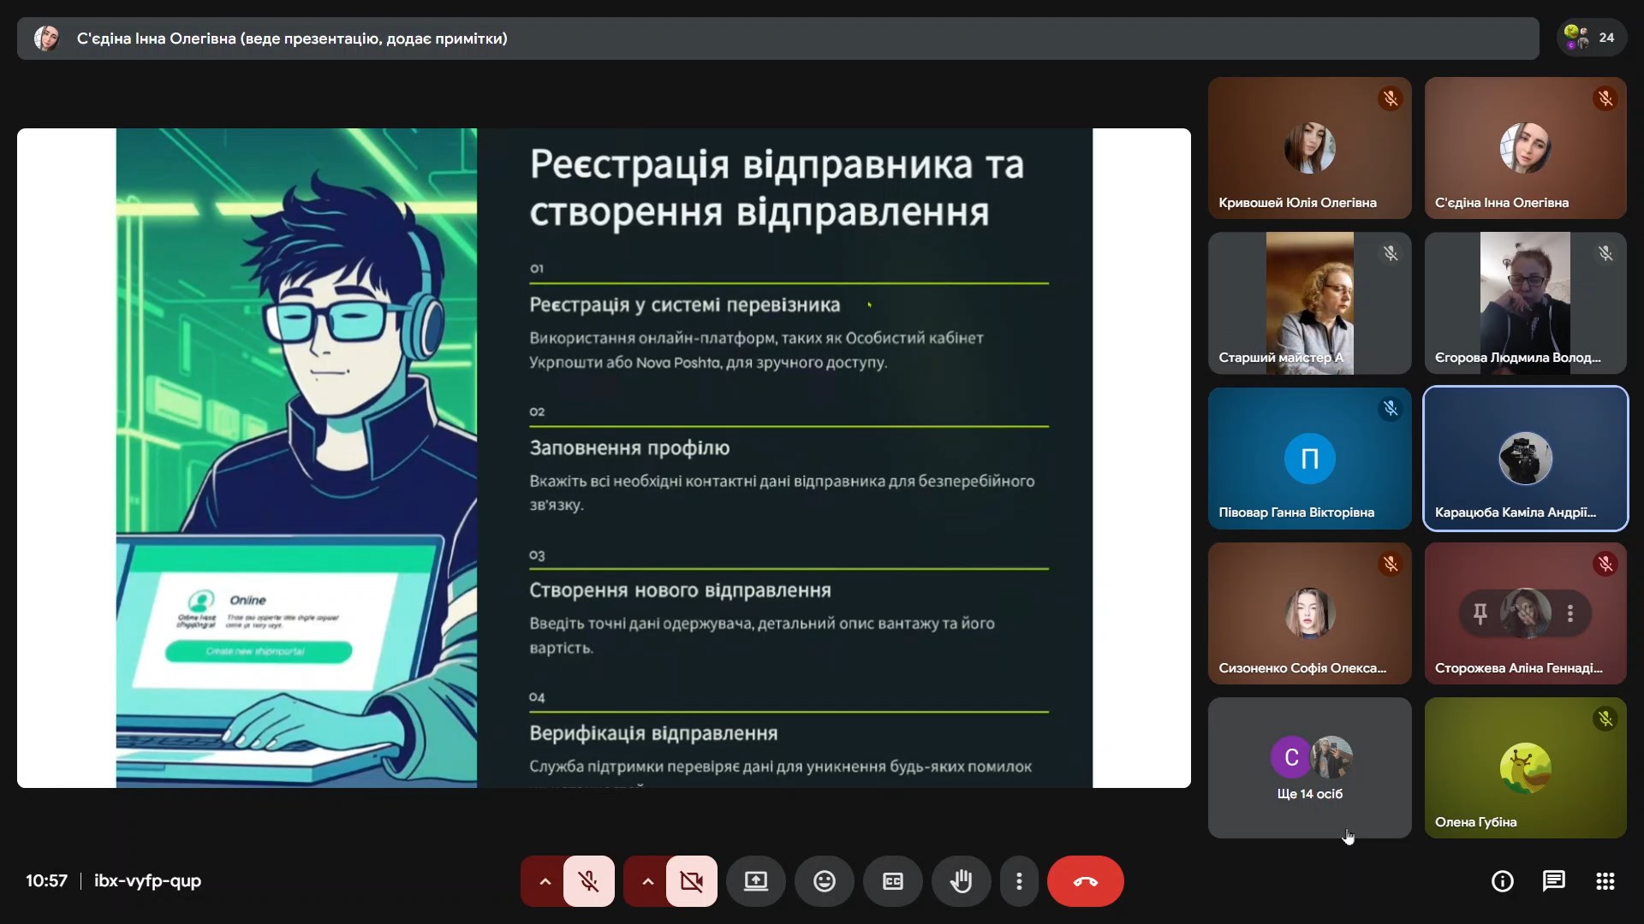Click the shared presentation slide
Viewport: 1644px width, 924px height.
coord(604,458)
